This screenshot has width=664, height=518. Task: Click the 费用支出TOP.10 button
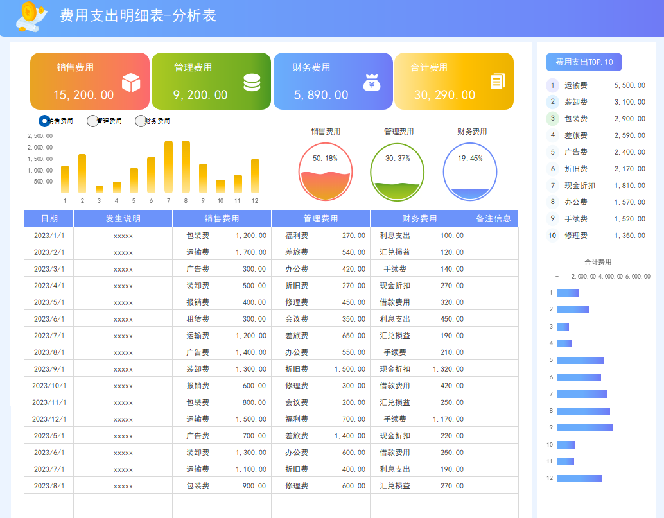click(x=583, y=62)
